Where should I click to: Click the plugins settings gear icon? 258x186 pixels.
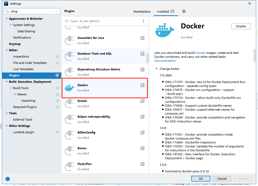click(x=184, y=11)
